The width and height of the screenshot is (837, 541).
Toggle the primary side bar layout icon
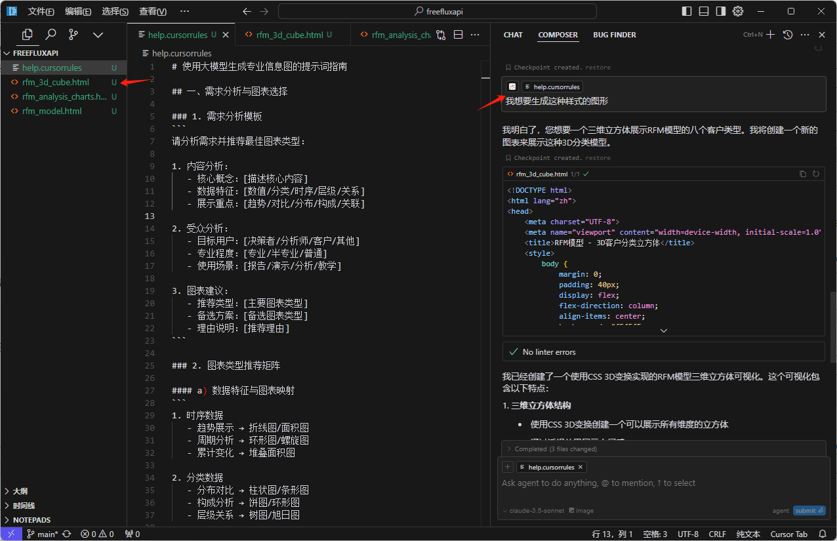tap(687, 11)
